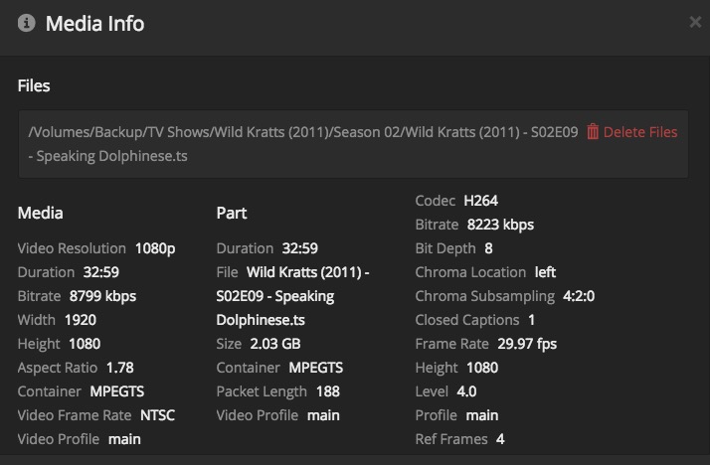Click the trash icon before Delete Files
710x465 pixels.
(593, 132)
